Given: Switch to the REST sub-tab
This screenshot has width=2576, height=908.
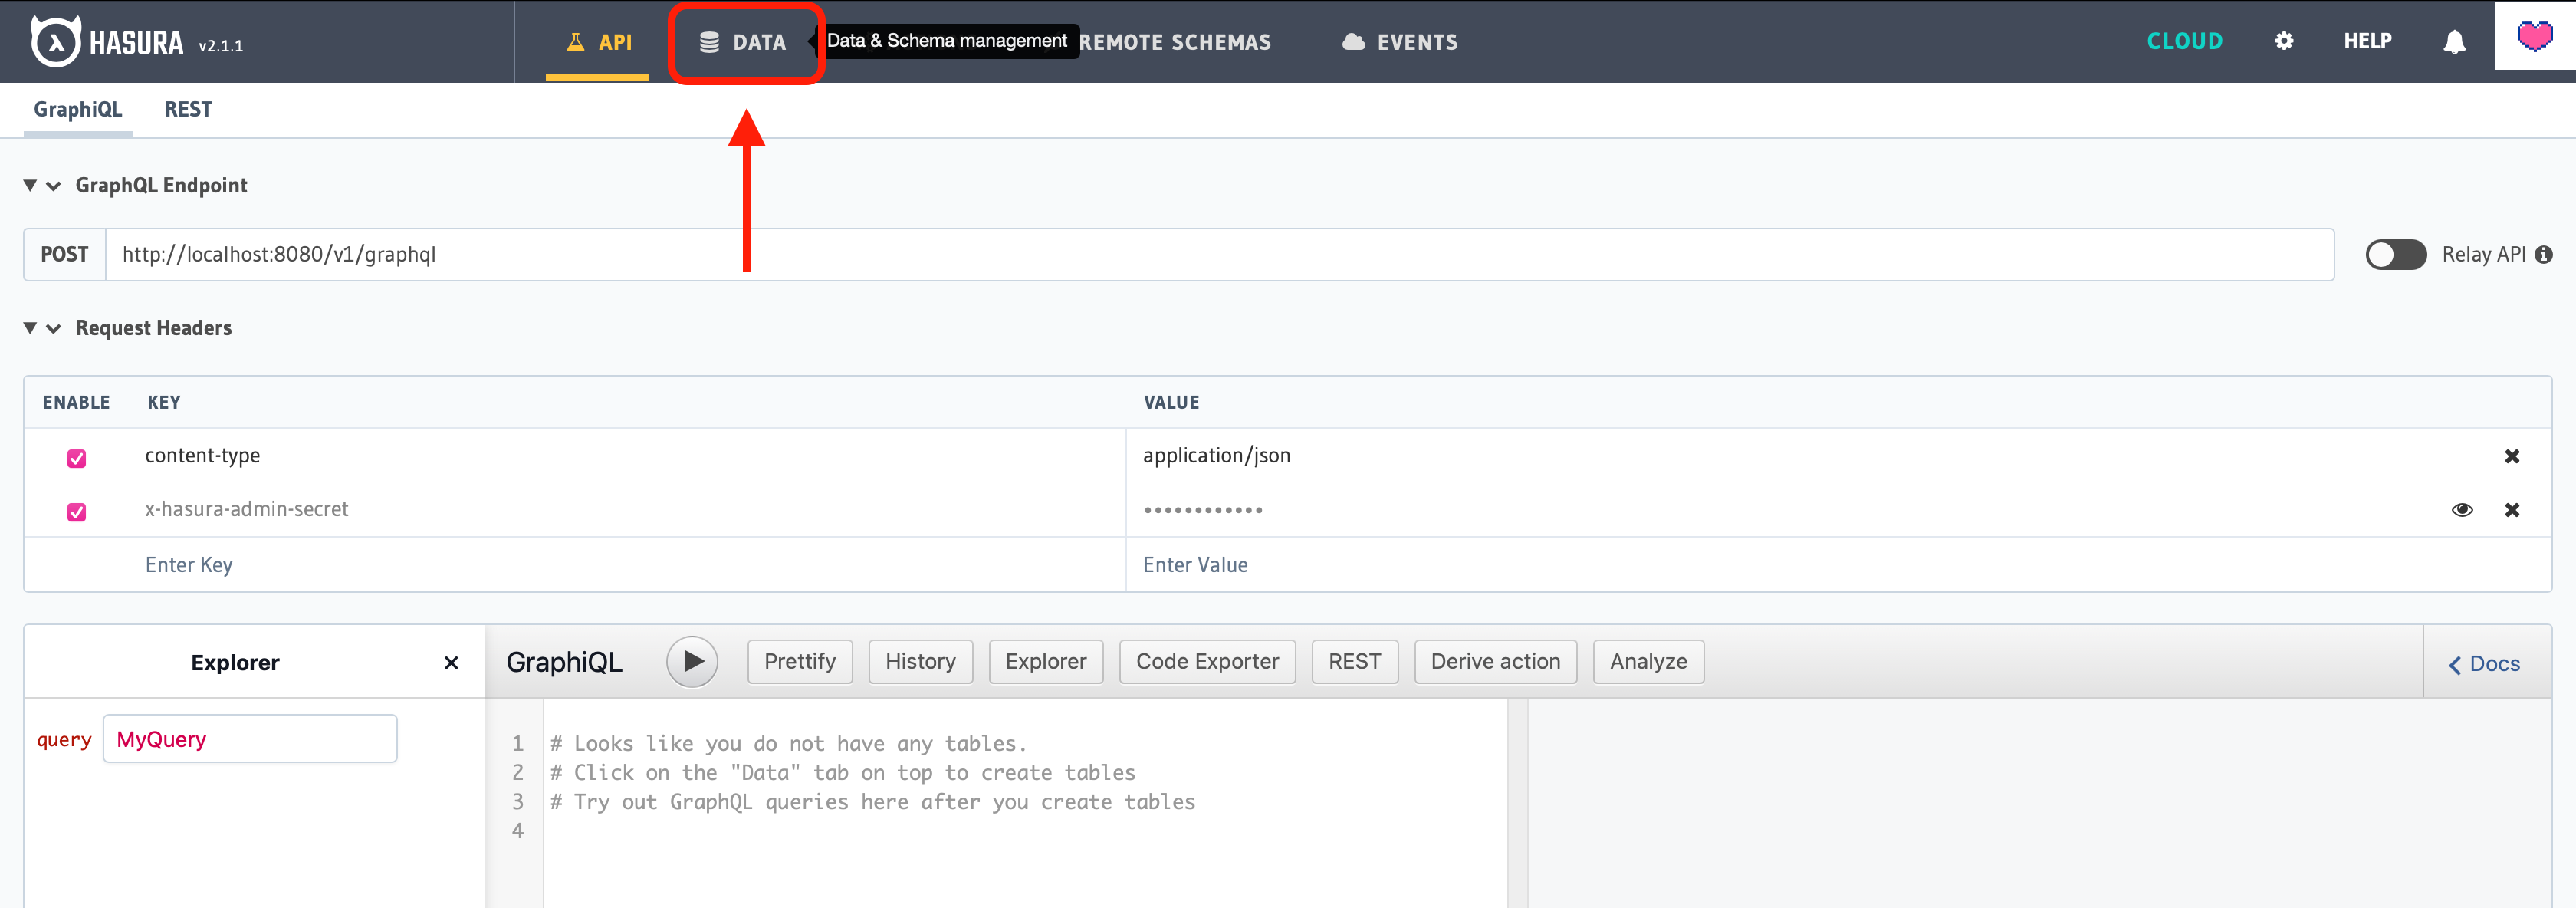Looking at the screenshot, I should tap(188, 109).
